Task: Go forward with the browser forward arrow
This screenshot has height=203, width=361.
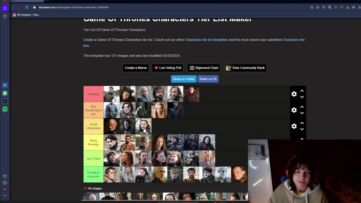Action: point(20,7)
